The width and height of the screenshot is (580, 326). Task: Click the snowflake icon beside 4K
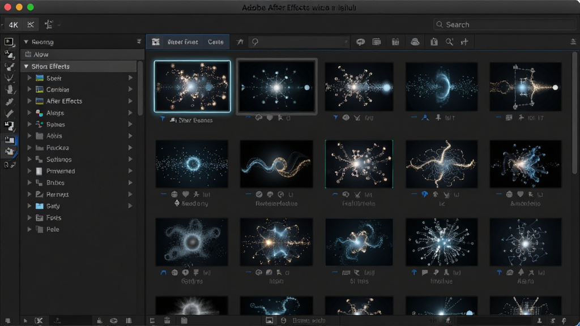tap(31, 25)
